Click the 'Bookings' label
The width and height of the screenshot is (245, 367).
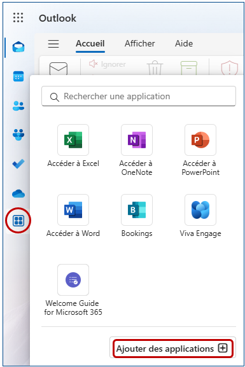point(137,233)
